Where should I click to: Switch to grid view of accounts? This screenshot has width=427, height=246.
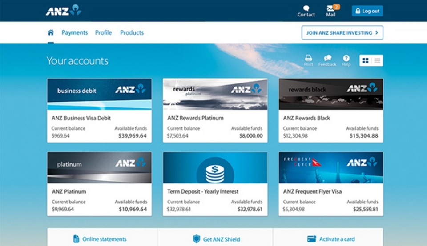[366, 61]
